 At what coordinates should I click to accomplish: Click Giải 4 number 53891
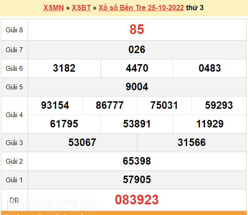[x=137, y=124]
